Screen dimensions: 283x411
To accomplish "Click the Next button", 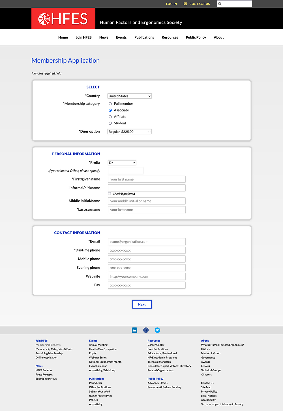I will point(142,304).
